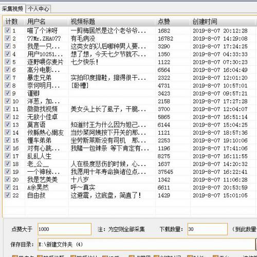Uncheck row 13 莫言语 checkbox
This screenshot has width=257, height=257.
[x=8, y=124]
